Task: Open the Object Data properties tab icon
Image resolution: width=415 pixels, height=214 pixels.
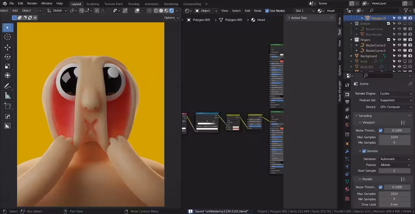Action: 347,182
